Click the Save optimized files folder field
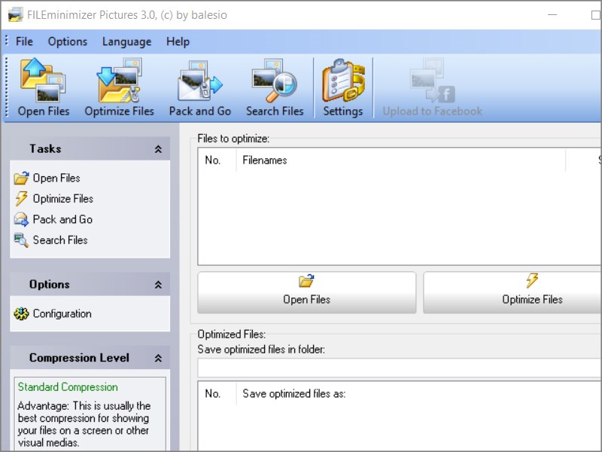The image size is (602, 452). (400, 368)
